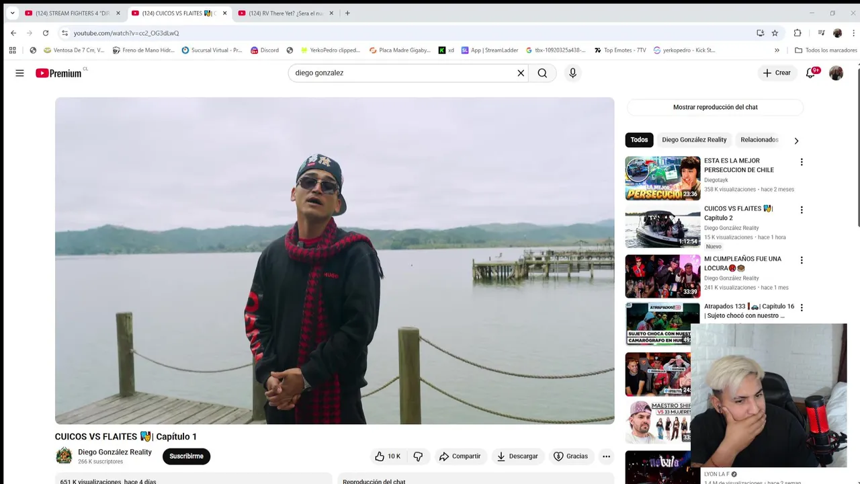860x484 pixels.
Task: Dislike the video
Action: [x=418, y=456]
